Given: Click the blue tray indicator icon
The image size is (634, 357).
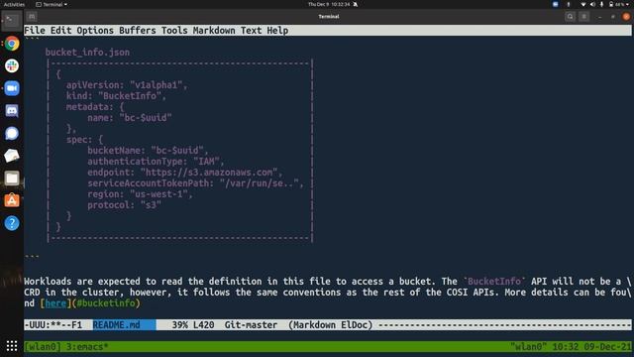Looking at the screenshot, I should pos(556,4).
